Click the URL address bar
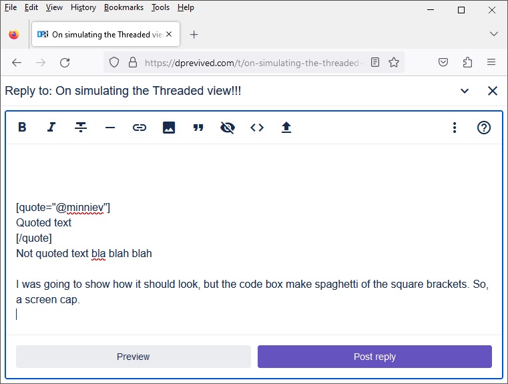This screenshot has height=384, width=508. 254,62
